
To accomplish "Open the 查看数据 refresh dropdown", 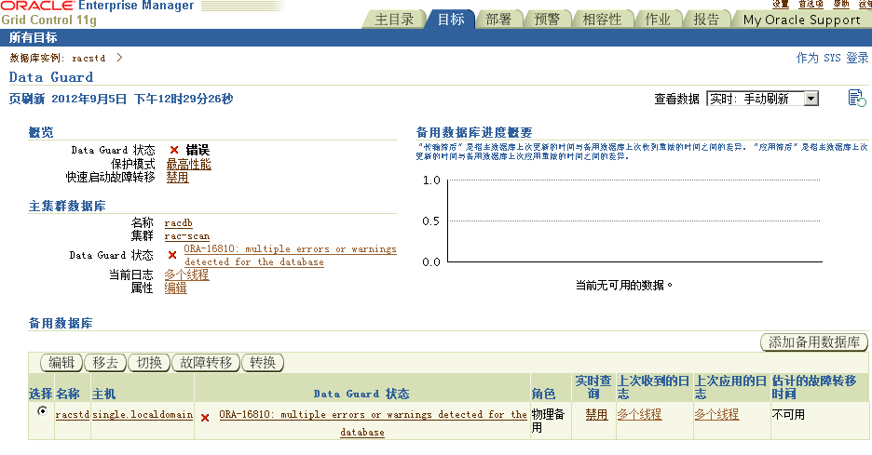I will point(762,99).
